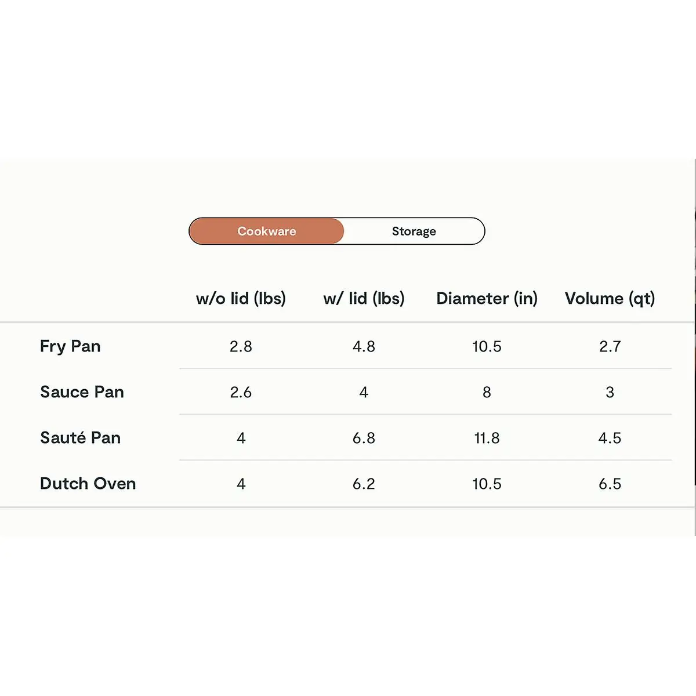Viewport: 696px width, 696px height.
Task: Click the 'Volume (qt)' column header
Action: click(x=610, y=299)
